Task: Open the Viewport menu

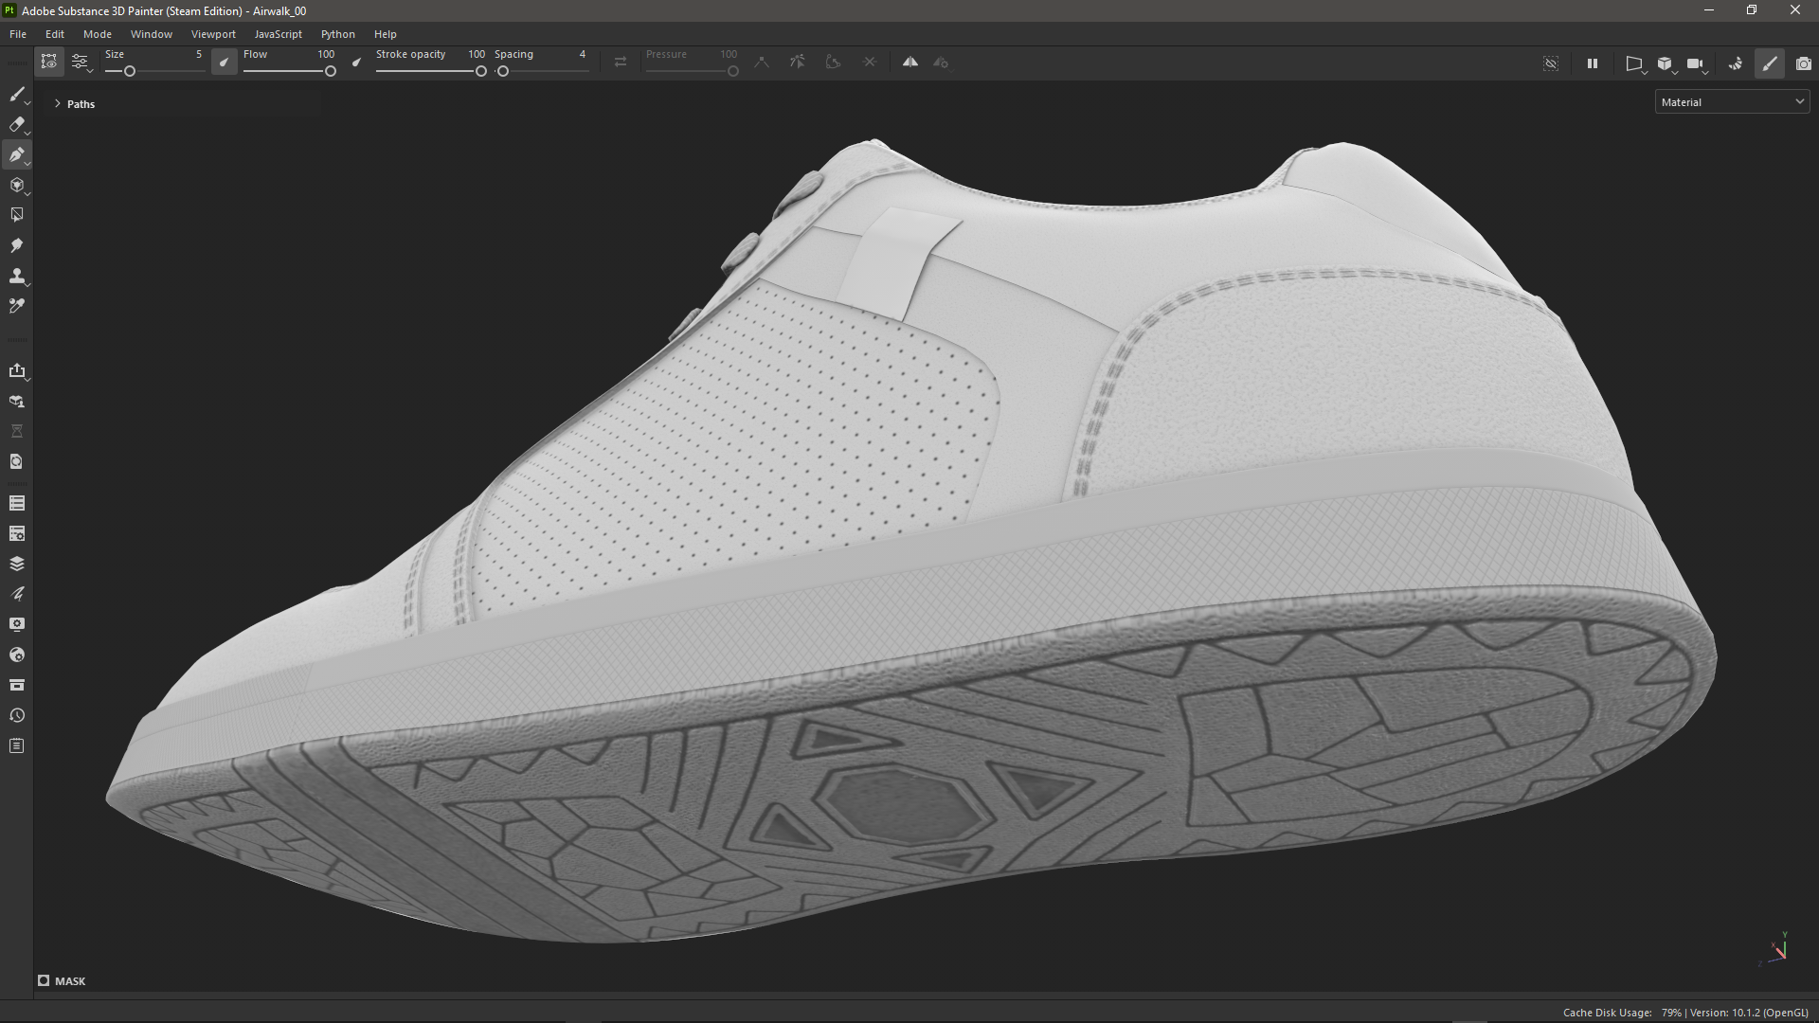Action: [212, 34]
